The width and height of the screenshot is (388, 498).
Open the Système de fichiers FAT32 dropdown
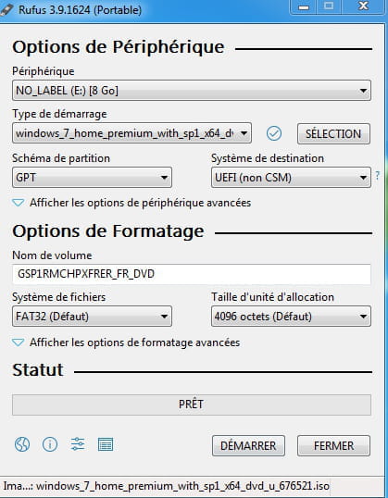pos(92,317)
